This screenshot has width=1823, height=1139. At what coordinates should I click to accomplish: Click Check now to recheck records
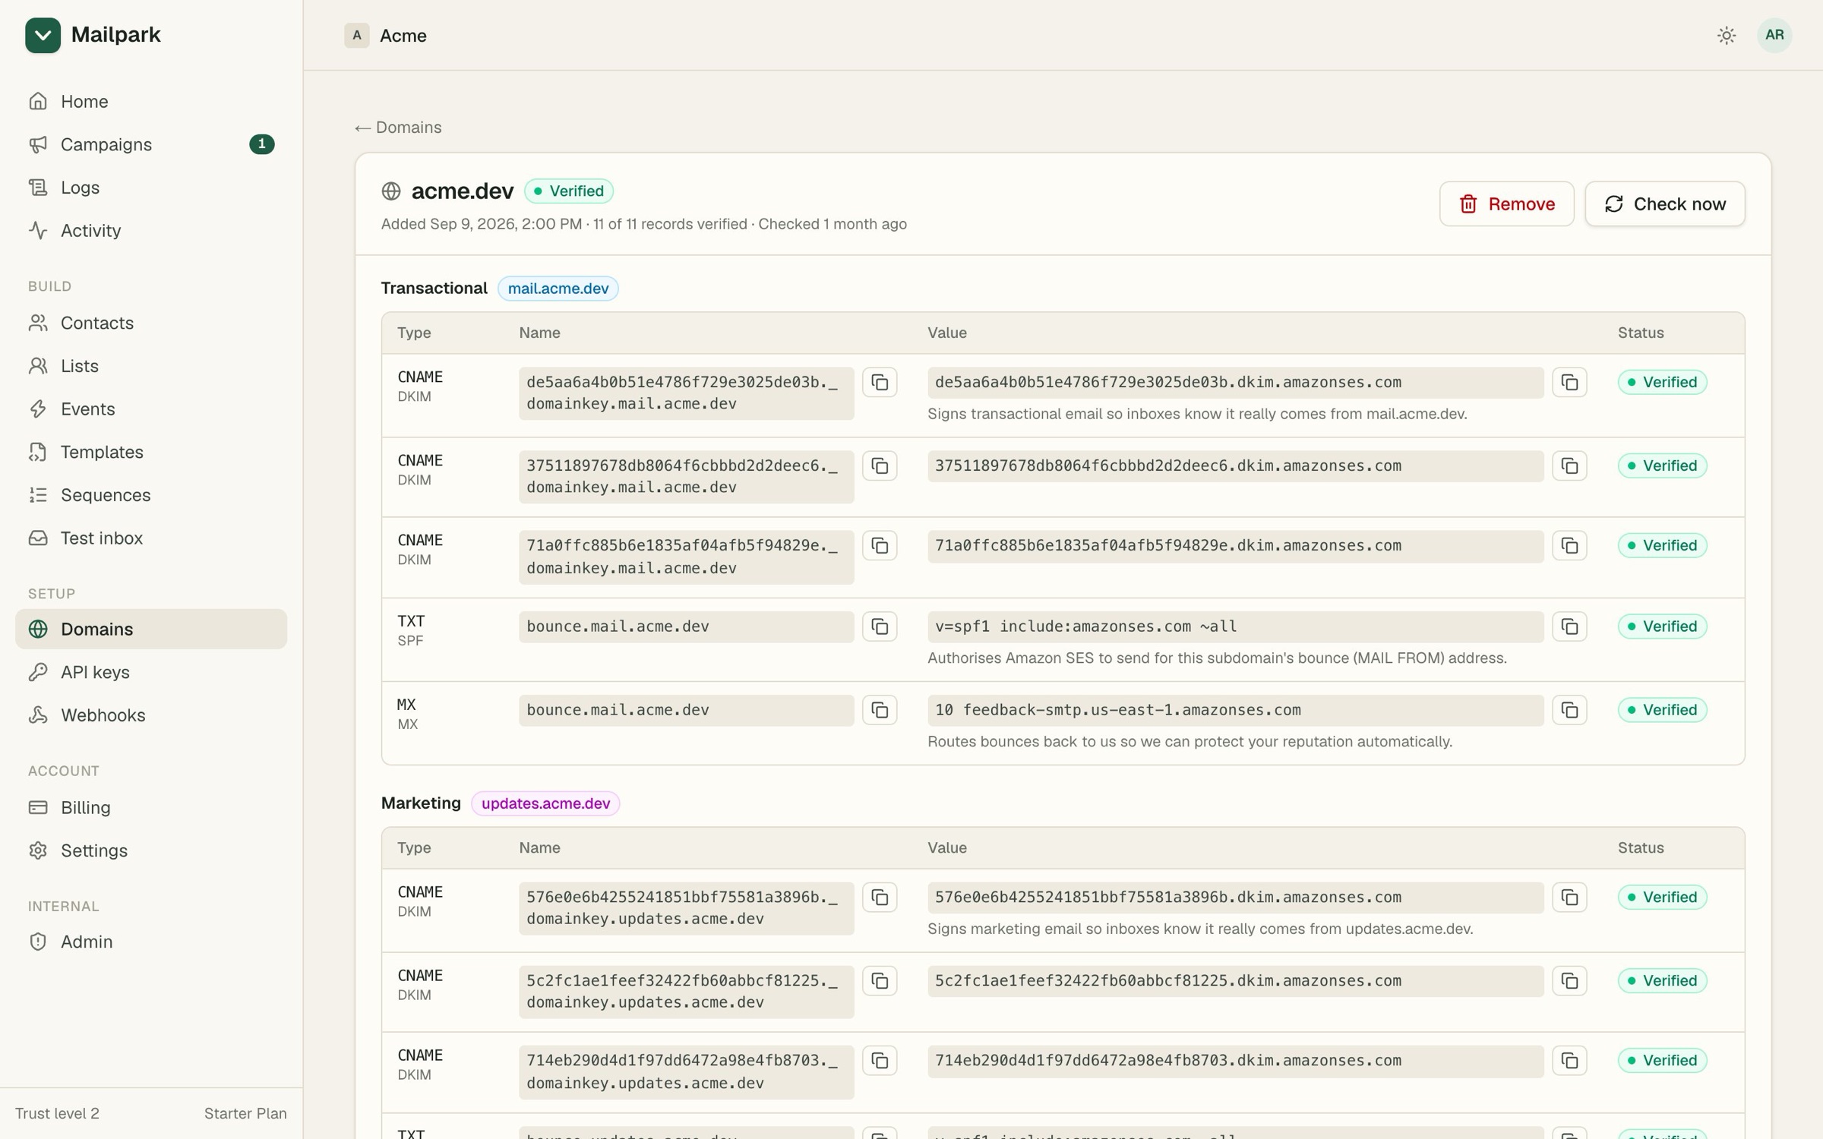point(1665,204)
